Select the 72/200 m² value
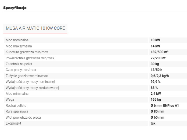The image size is (187, 140). (159, 58)
